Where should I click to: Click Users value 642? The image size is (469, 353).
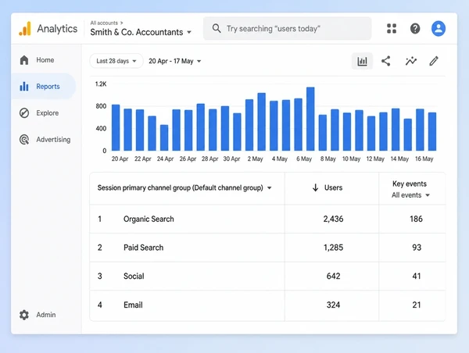[x=333, y=276]
